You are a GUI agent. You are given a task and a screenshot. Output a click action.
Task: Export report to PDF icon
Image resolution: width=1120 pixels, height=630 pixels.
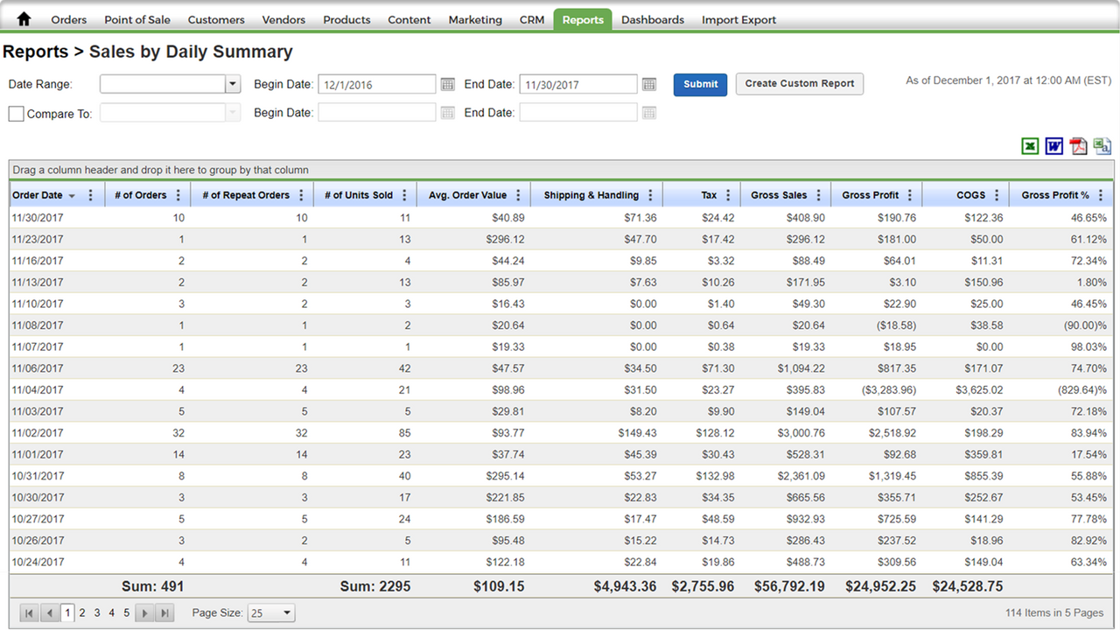(1079, 146)
